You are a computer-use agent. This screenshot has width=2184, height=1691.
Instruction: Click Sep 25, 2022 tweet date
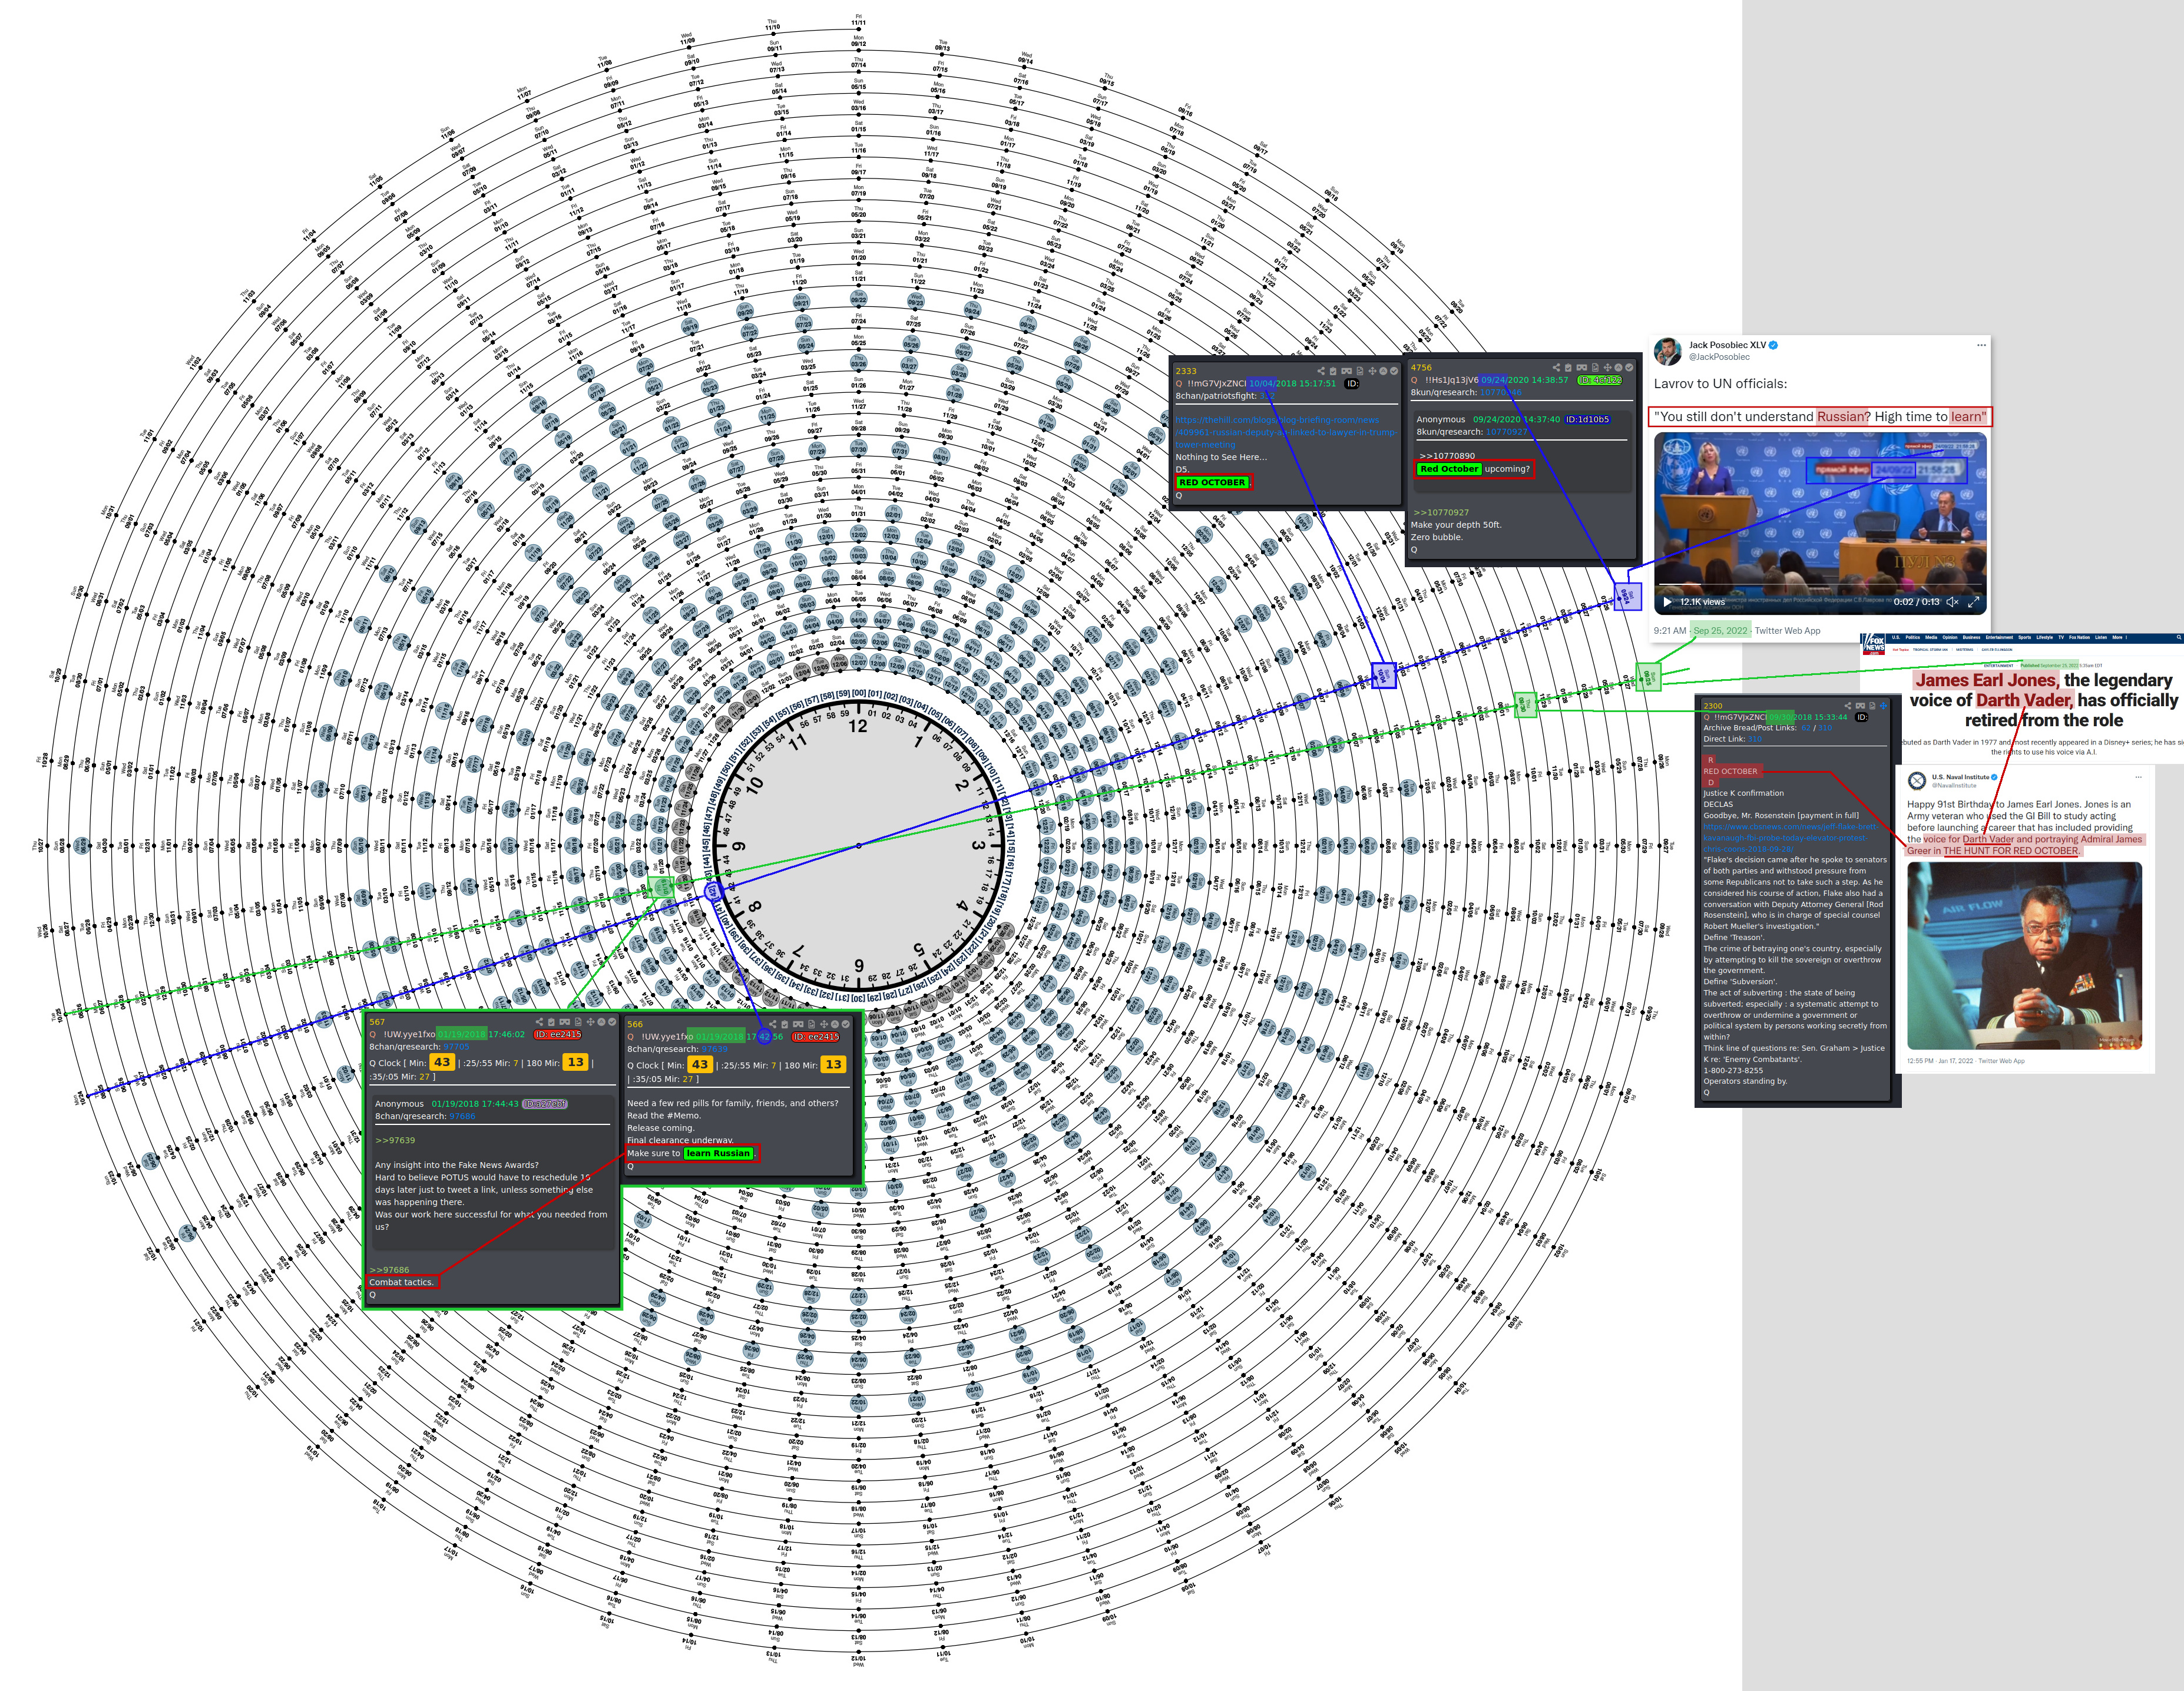1721,631
